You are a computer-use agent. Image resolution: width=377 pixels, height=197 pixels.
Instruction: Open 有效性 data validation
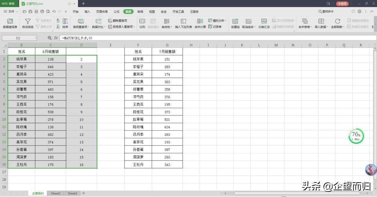[x=166, y=23]
